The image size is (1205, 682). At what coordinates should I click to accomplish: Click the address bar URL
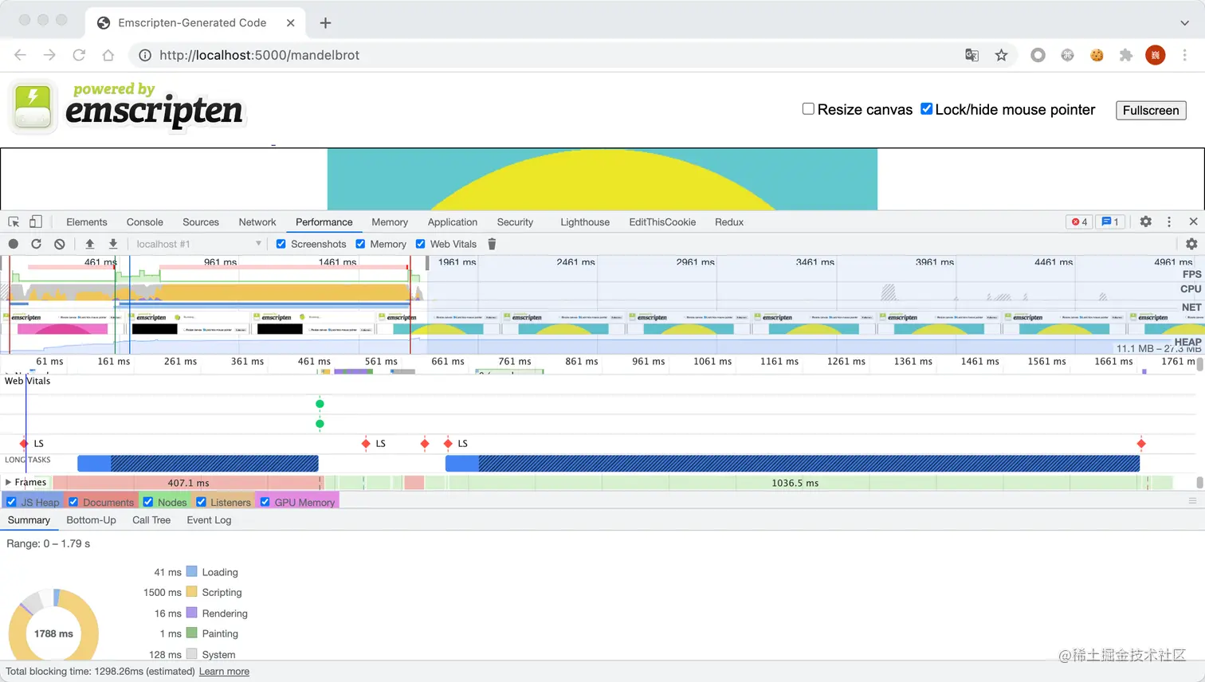[259, 55]
